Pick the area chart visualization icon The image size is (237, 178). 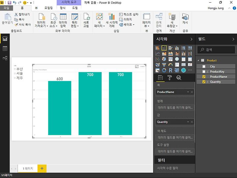(164, 54)
